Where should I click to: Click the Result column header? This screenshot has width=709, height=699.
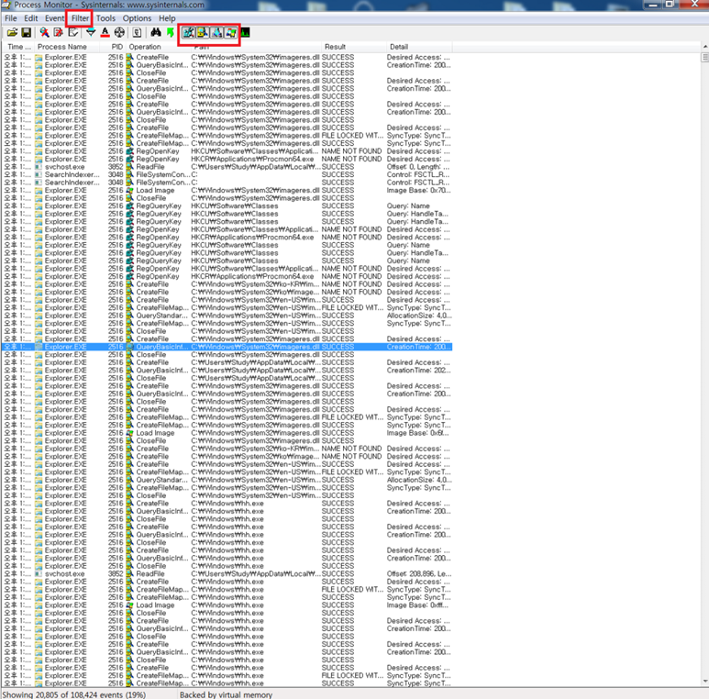(x=353, y=47)
